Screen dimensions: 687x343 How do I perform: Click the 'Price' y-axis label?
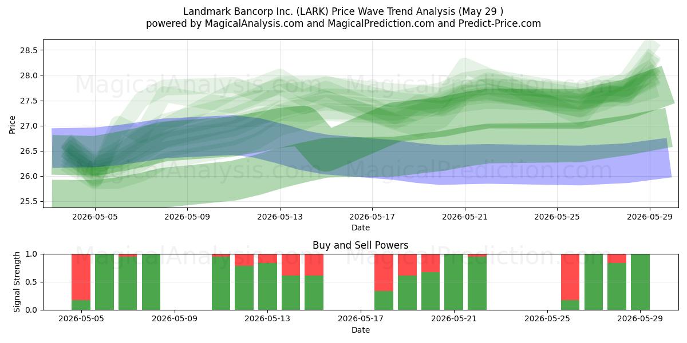tap(12, 123)
